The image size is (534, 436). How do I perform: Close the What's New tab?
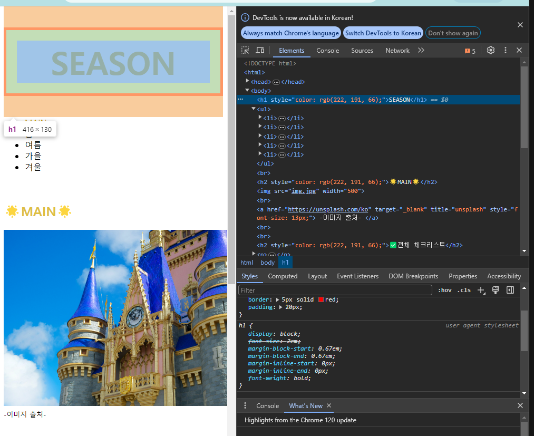coord(329,405)
